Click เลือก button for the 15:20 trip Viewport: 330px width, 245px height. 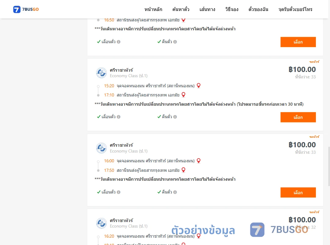point(298,117)
